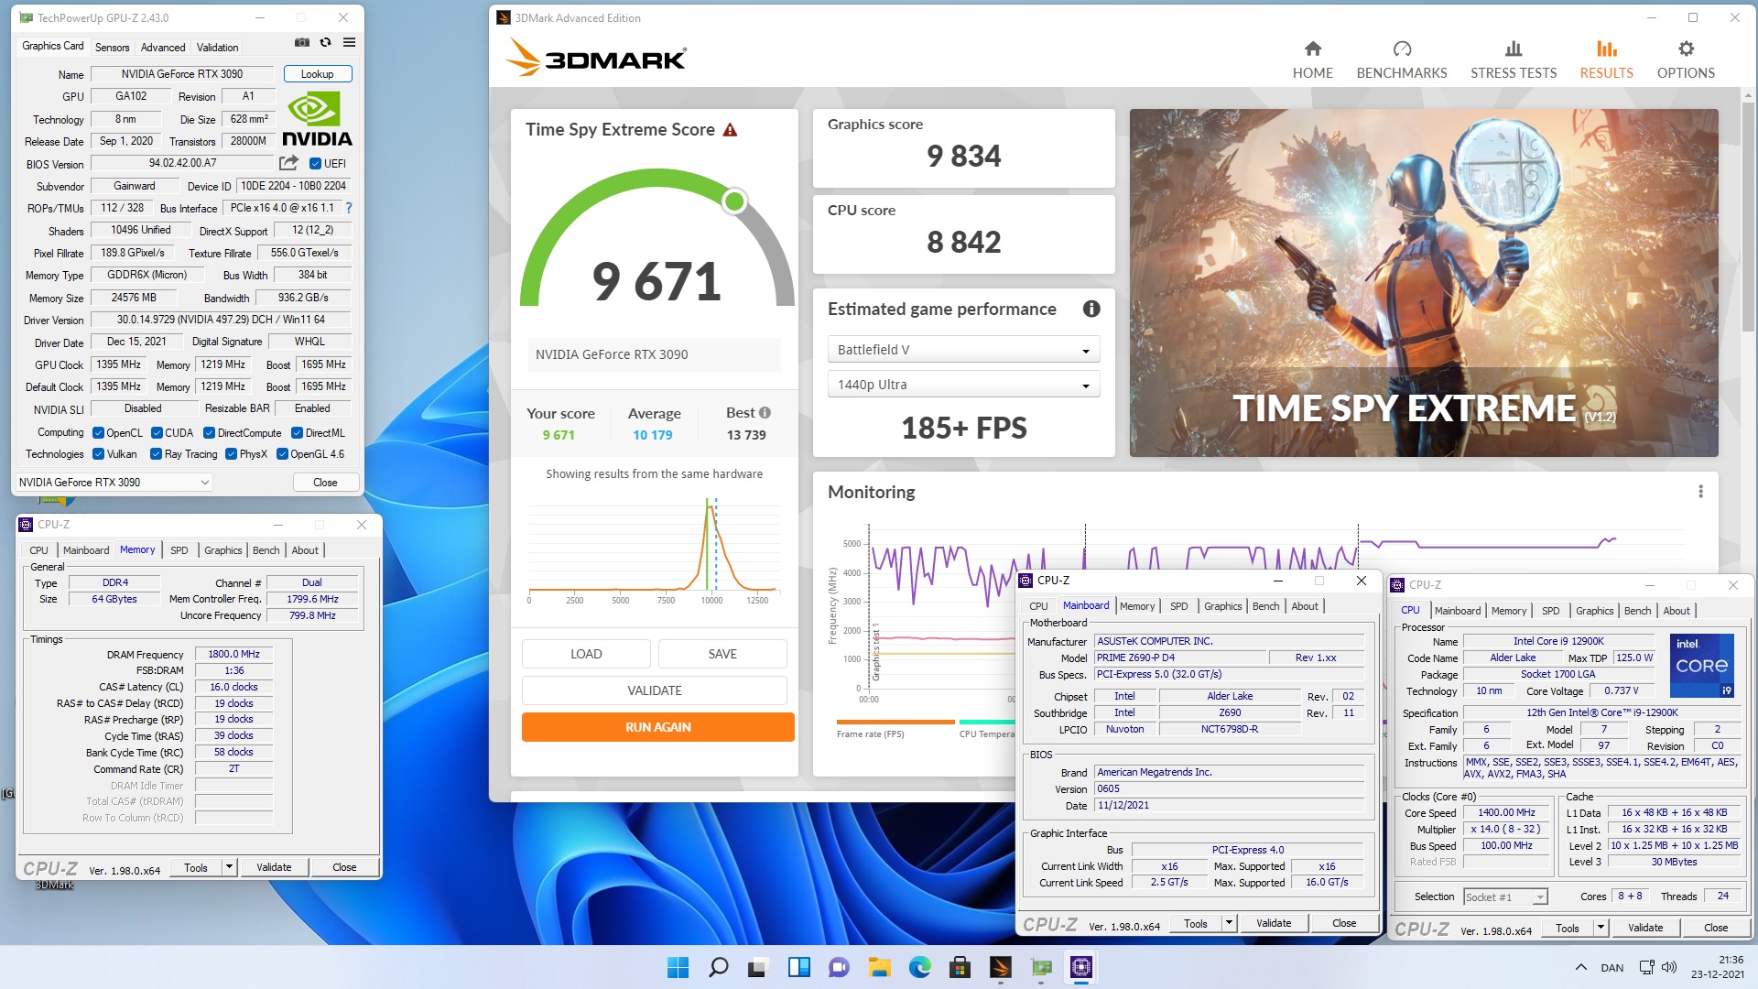The width and height of the screenshot is (1758, 989).
Task: Click the SAVE button in 3DMark
Action: coord(722,654)
